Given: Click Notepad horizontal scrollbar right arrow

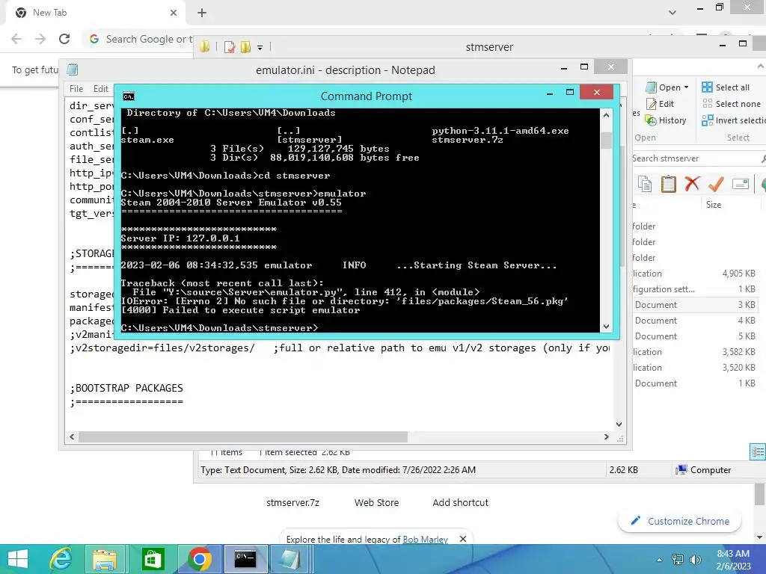Looking at the screenshot, I should pyautogui.click(x=606, y=436).
